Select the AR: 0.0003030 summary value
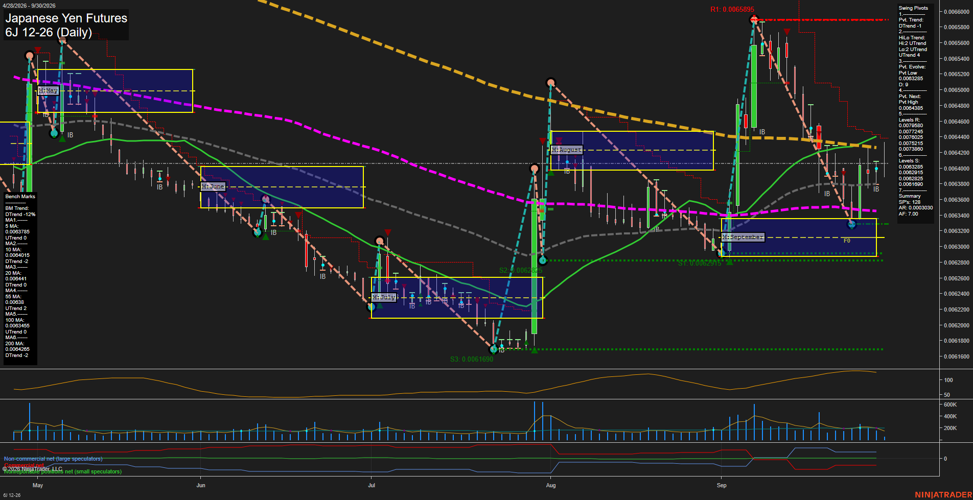The width and height of the screenshot is (973, 500). pos(916,208)
